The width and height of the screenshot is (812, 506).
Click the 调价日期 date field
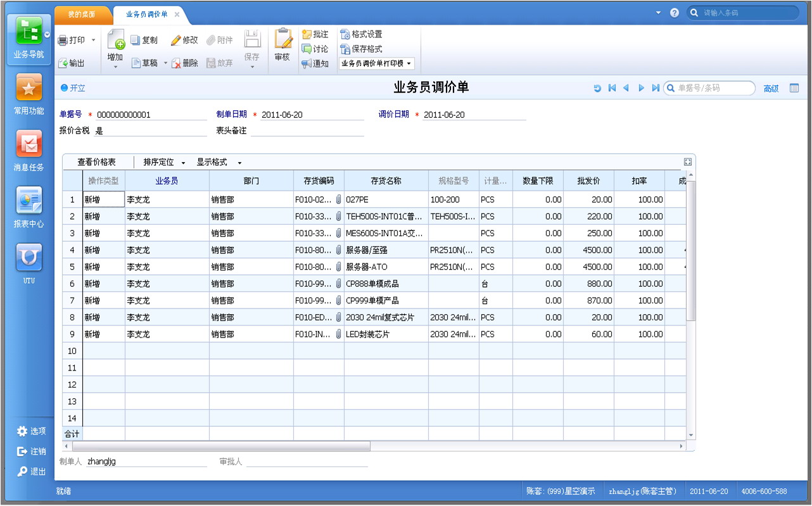pos(474,115)
